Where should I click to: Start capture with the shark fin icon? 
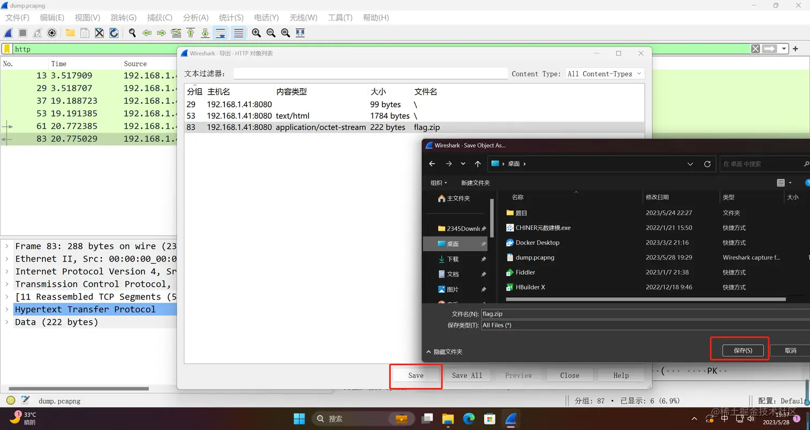pos(9,33)
